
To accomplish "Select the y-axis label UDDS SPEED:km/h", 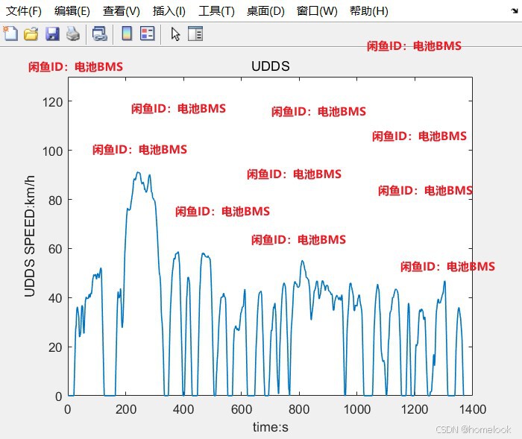I will coord(29,236).
